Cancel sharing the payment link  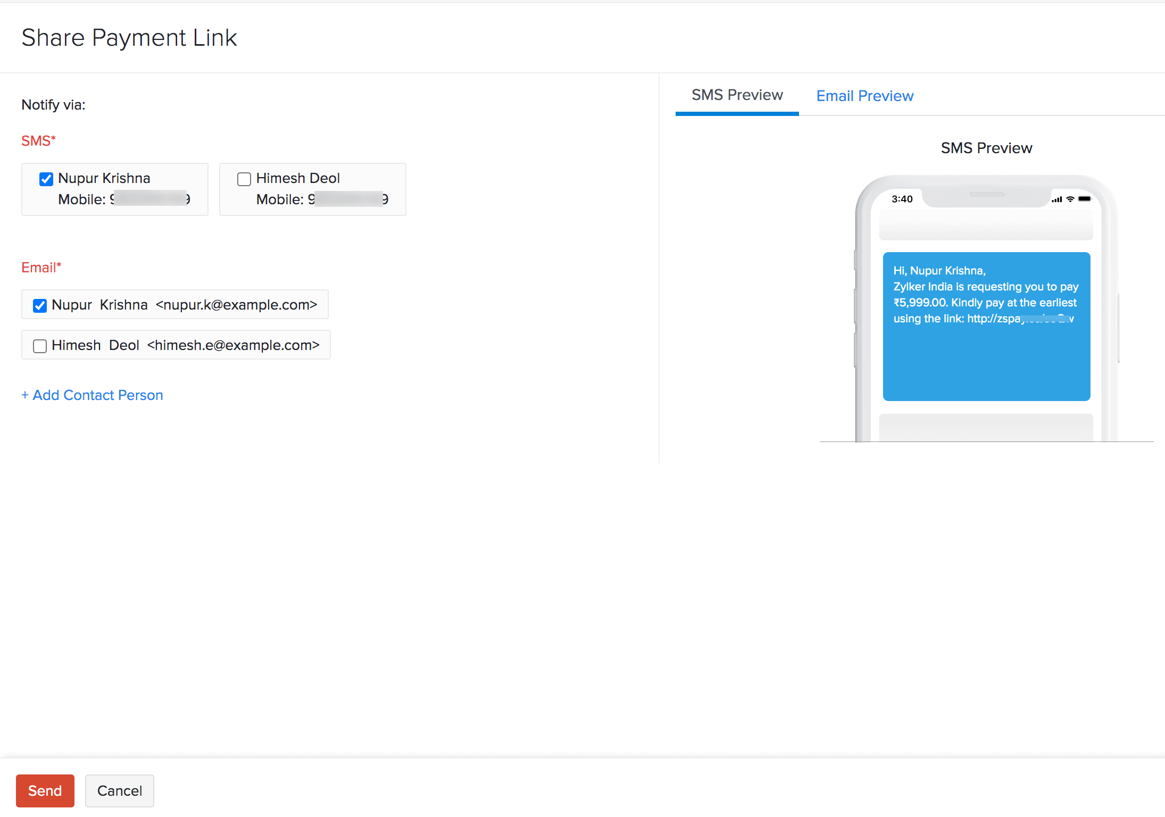[119, 790]
